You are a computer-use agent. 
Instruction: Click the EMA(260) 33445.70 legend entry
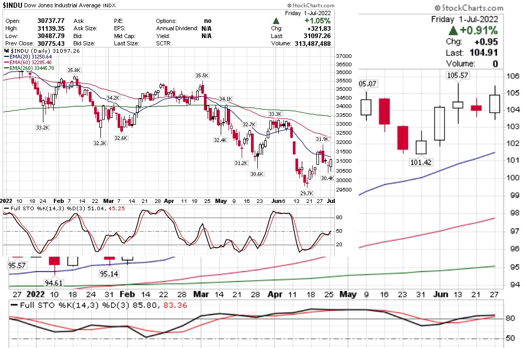point(29,68)
